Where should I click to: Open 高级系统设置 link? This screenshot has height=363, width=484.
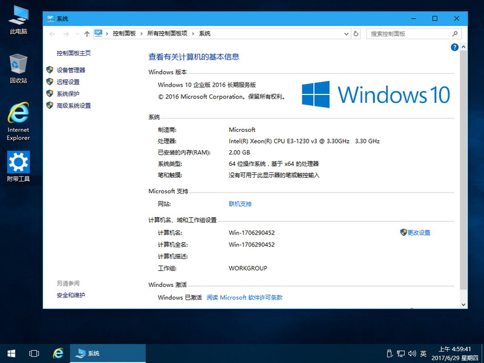73,105
